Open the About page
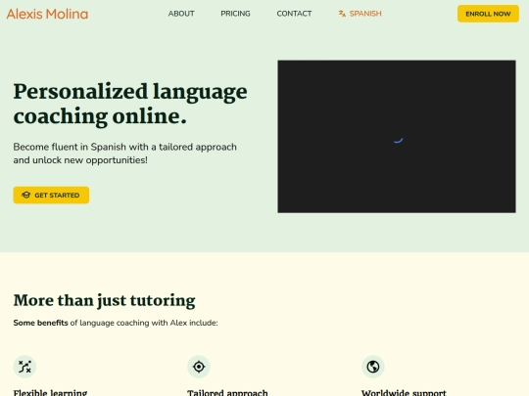The image size is (529, 396). coord(181,14)
